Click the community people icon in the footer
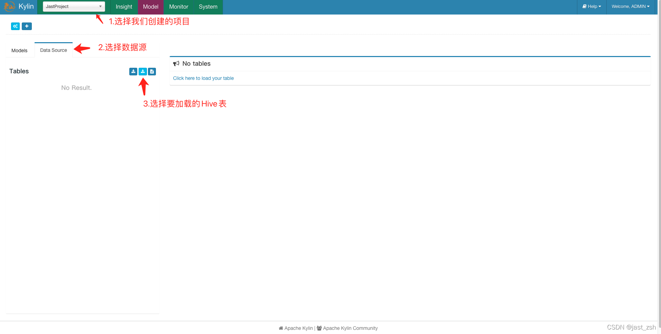The height and width of the screenshot is (334, 661). coord(319,328)
